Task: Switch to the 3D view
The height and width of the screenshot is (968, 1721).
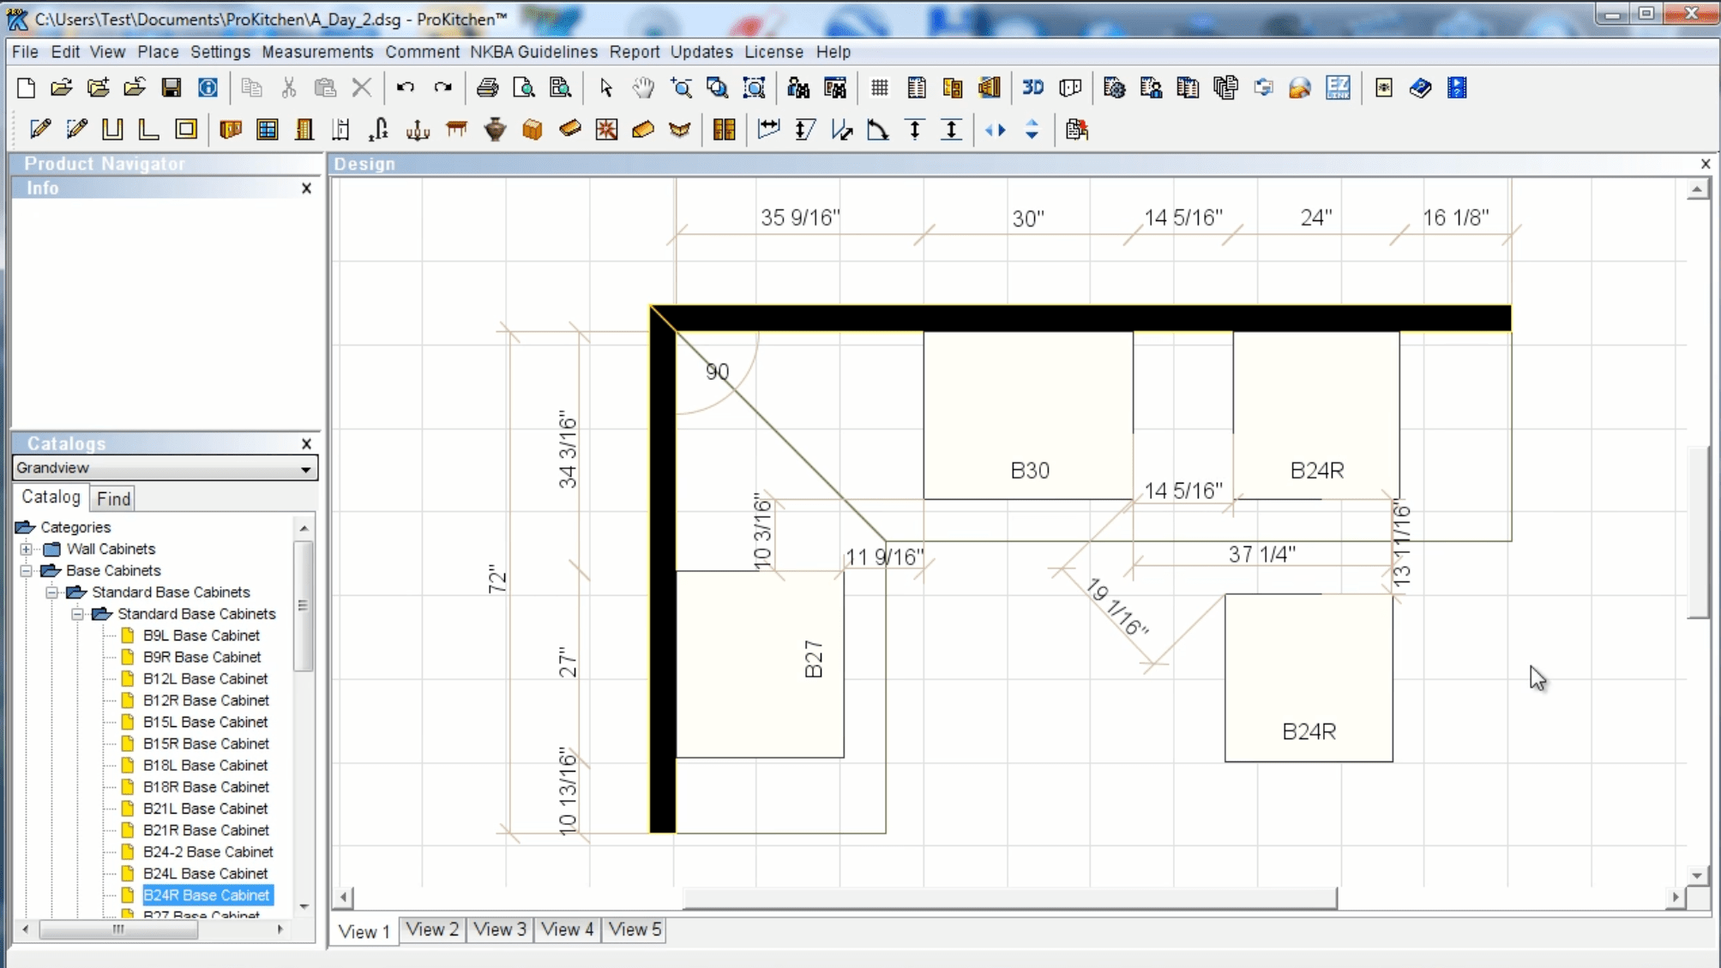Action: pos(1033,87)
